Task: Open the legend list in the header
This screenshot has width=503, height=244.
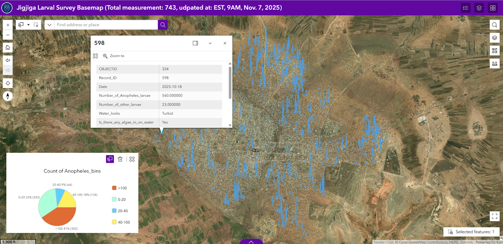Action: point(466,8)
